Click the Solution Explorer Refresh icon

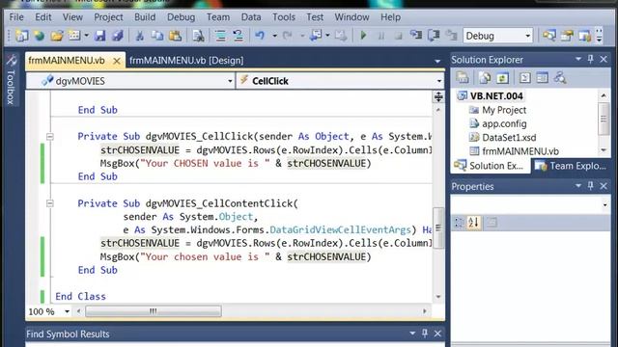coord(502,78)
